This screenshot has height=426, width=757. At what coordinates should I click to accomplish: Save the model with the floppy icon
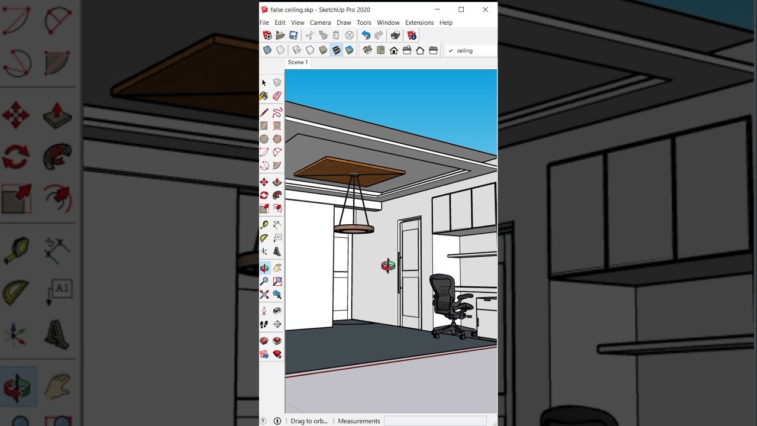pos(293,35)
